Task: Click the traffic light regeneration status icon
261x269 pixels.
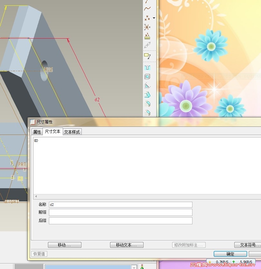Action: point(142,267)
